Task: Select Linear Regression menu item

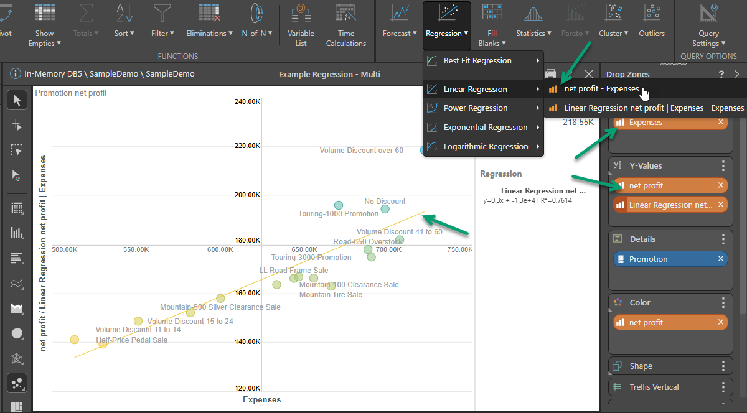Action: (483, 90)
